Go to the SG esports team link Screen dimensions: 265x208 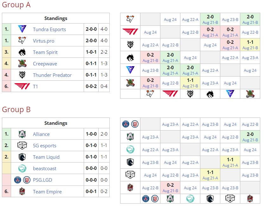45,145
